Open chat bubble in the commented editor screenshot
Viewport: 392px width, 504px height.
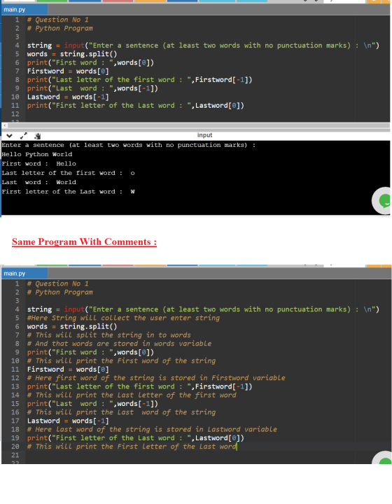point(383,458)
